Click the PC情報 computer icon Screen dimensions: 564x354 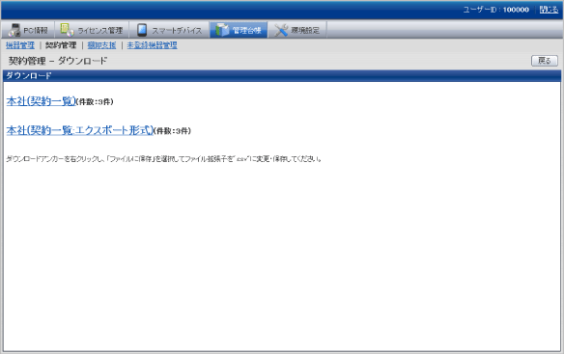point(14,30)
